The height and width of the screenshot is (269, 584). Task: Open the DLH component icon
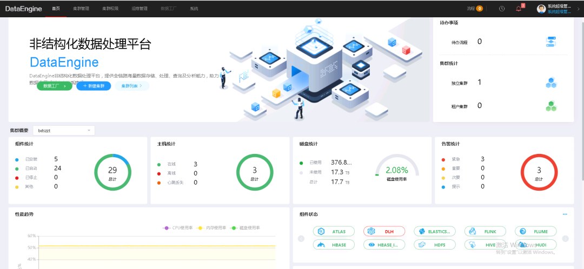(x=370, y=231)
